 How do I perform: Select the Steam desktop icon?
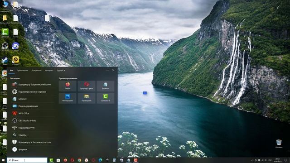pyautogui.click(x=5, y=61)
